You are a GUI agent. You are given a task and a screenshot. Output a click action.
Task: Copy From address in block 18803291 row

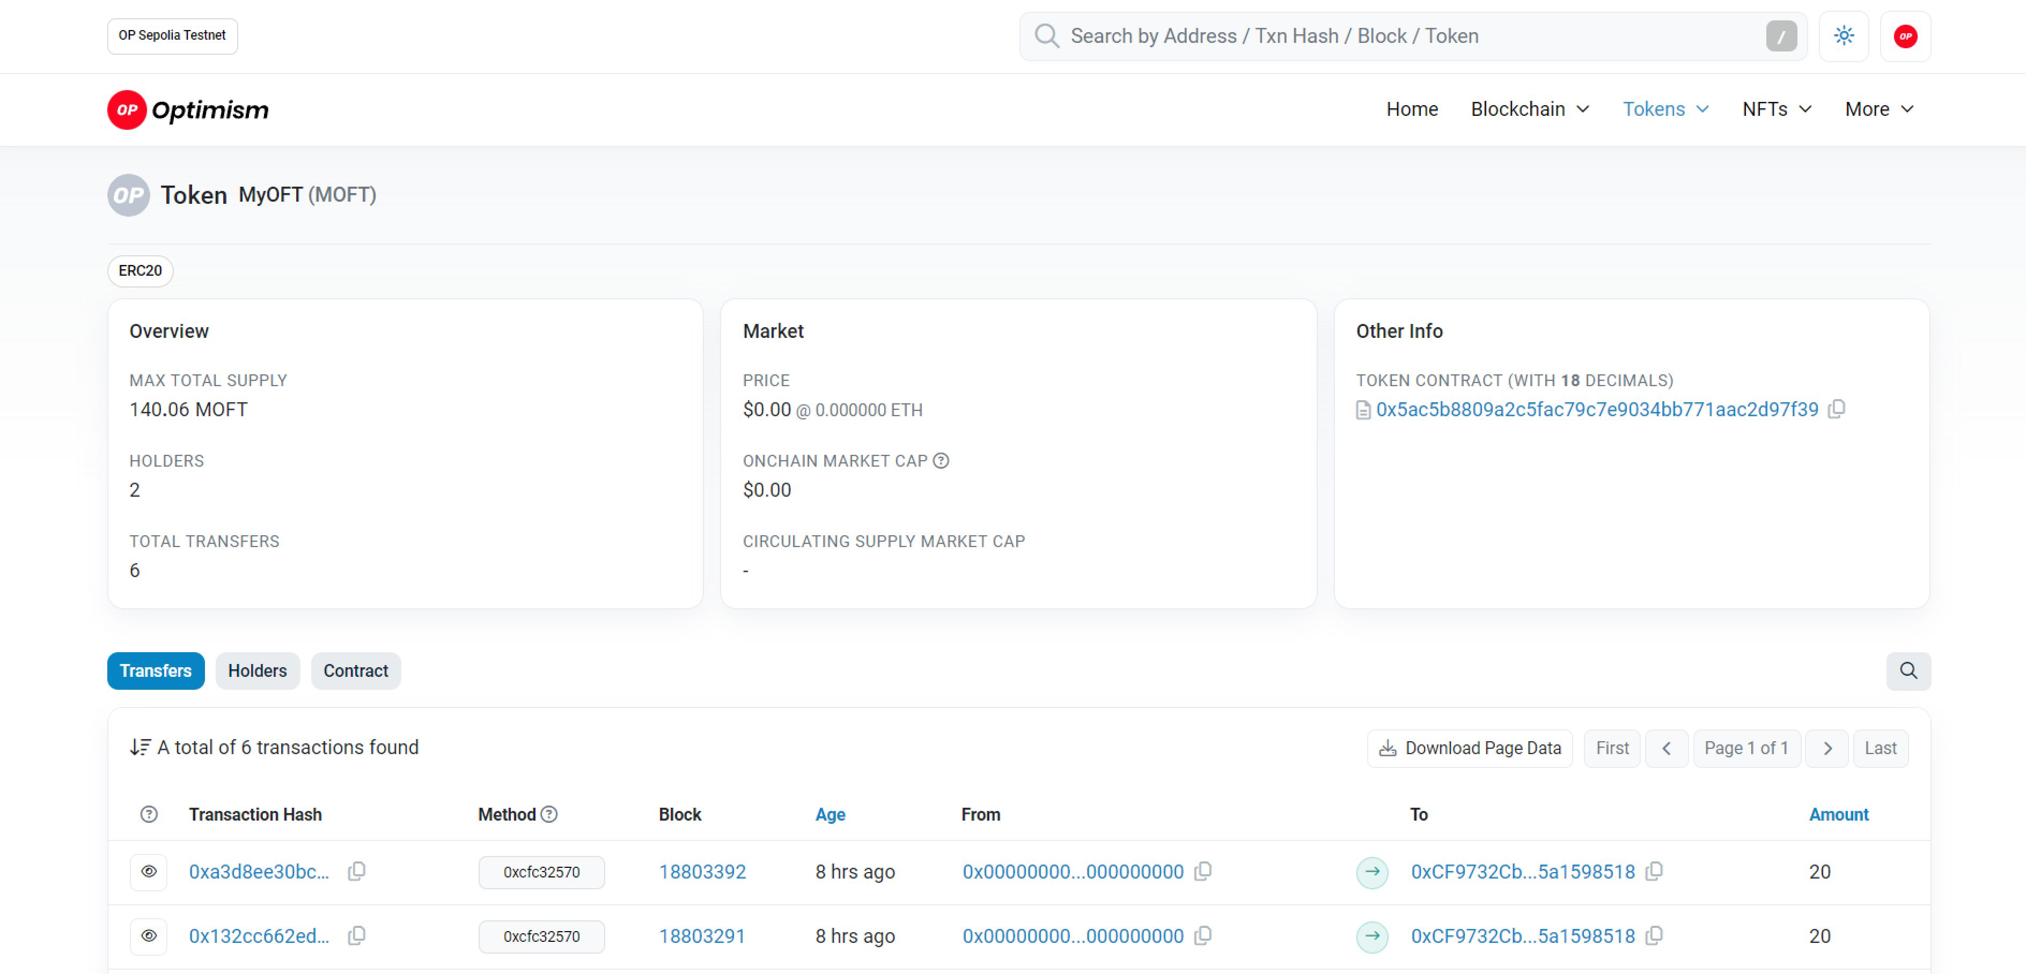coord(1202,935)
